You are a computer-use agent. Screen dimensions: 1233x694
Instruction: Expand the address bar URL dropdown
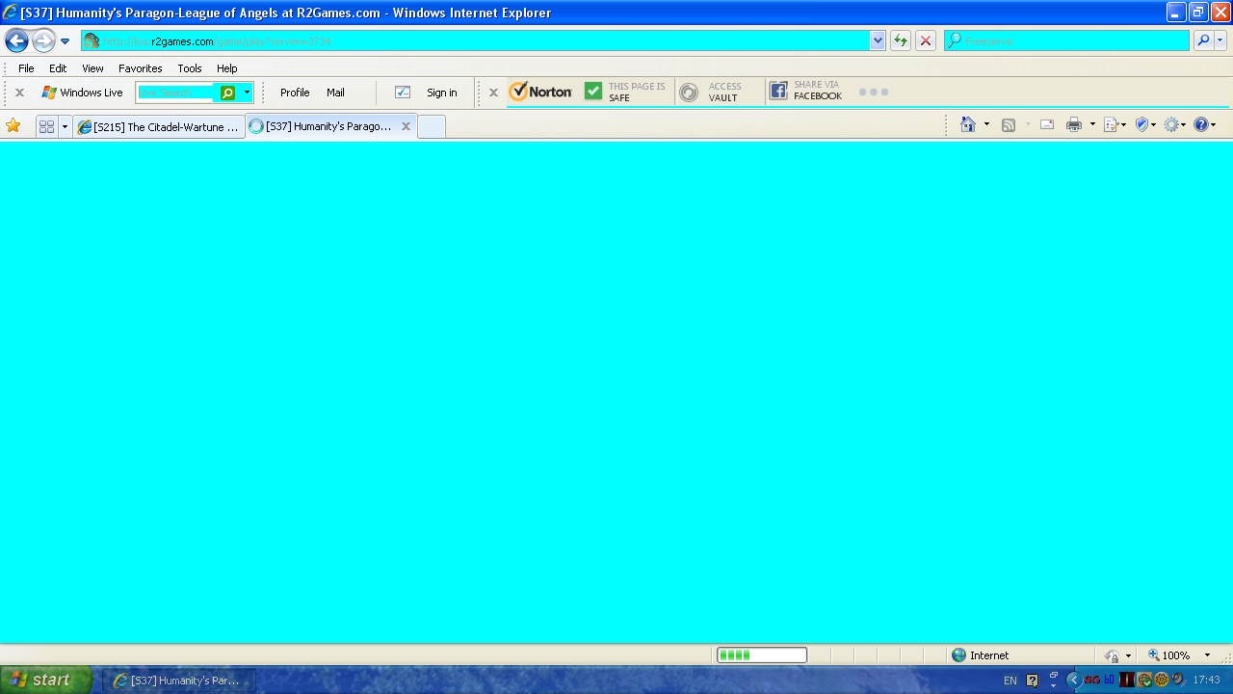click(x=877, y=40)
